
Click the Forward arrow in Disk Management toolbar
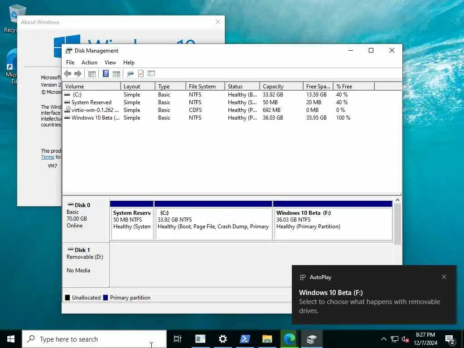coord(78,74)
